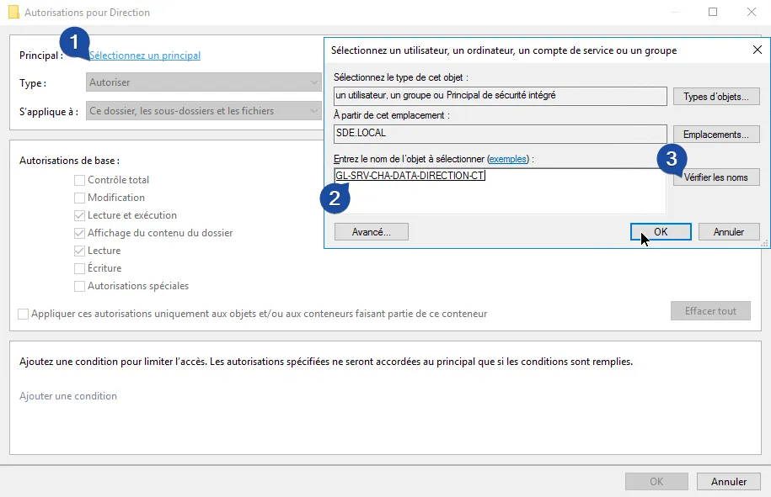Screen dimensions: 771x497
Task: Click the yellow folder icon in title bar
Action: coord(13,13)
